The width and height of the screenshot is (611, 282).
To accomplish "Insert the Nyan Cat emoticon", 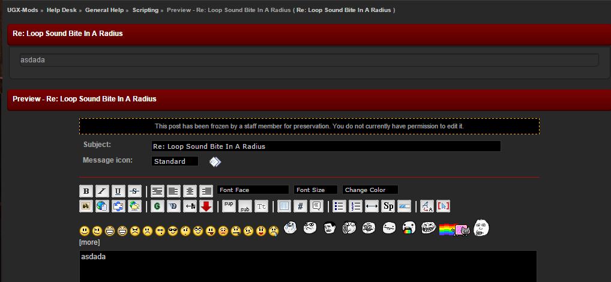I will 454,230.
